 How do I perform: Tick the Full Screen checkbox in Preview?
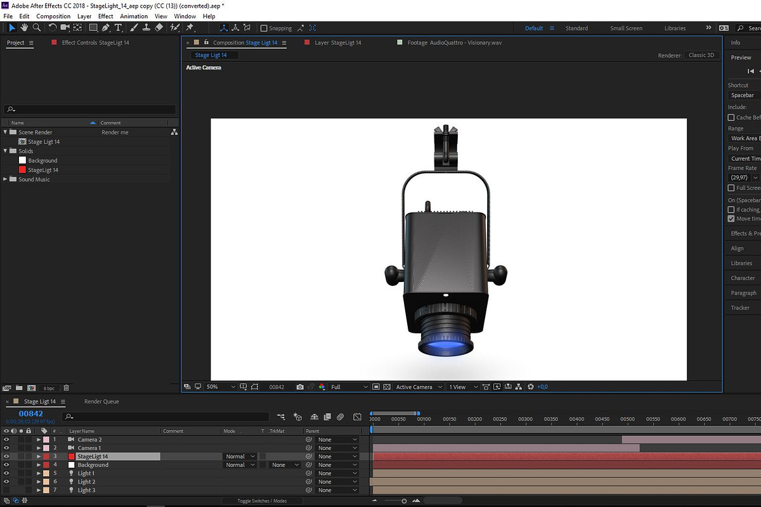point(731,188)
